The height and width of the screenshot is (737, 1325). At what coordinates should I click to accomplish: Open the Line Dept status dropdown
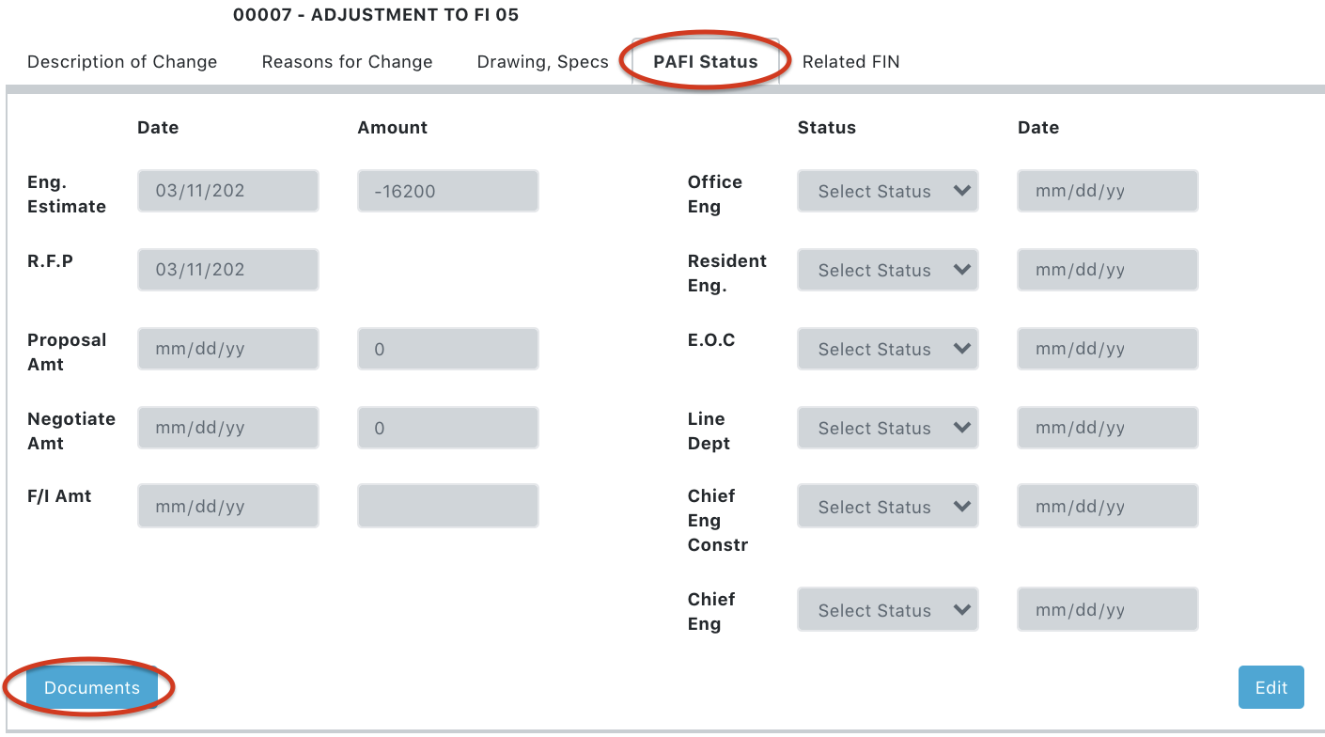(887, 428)
